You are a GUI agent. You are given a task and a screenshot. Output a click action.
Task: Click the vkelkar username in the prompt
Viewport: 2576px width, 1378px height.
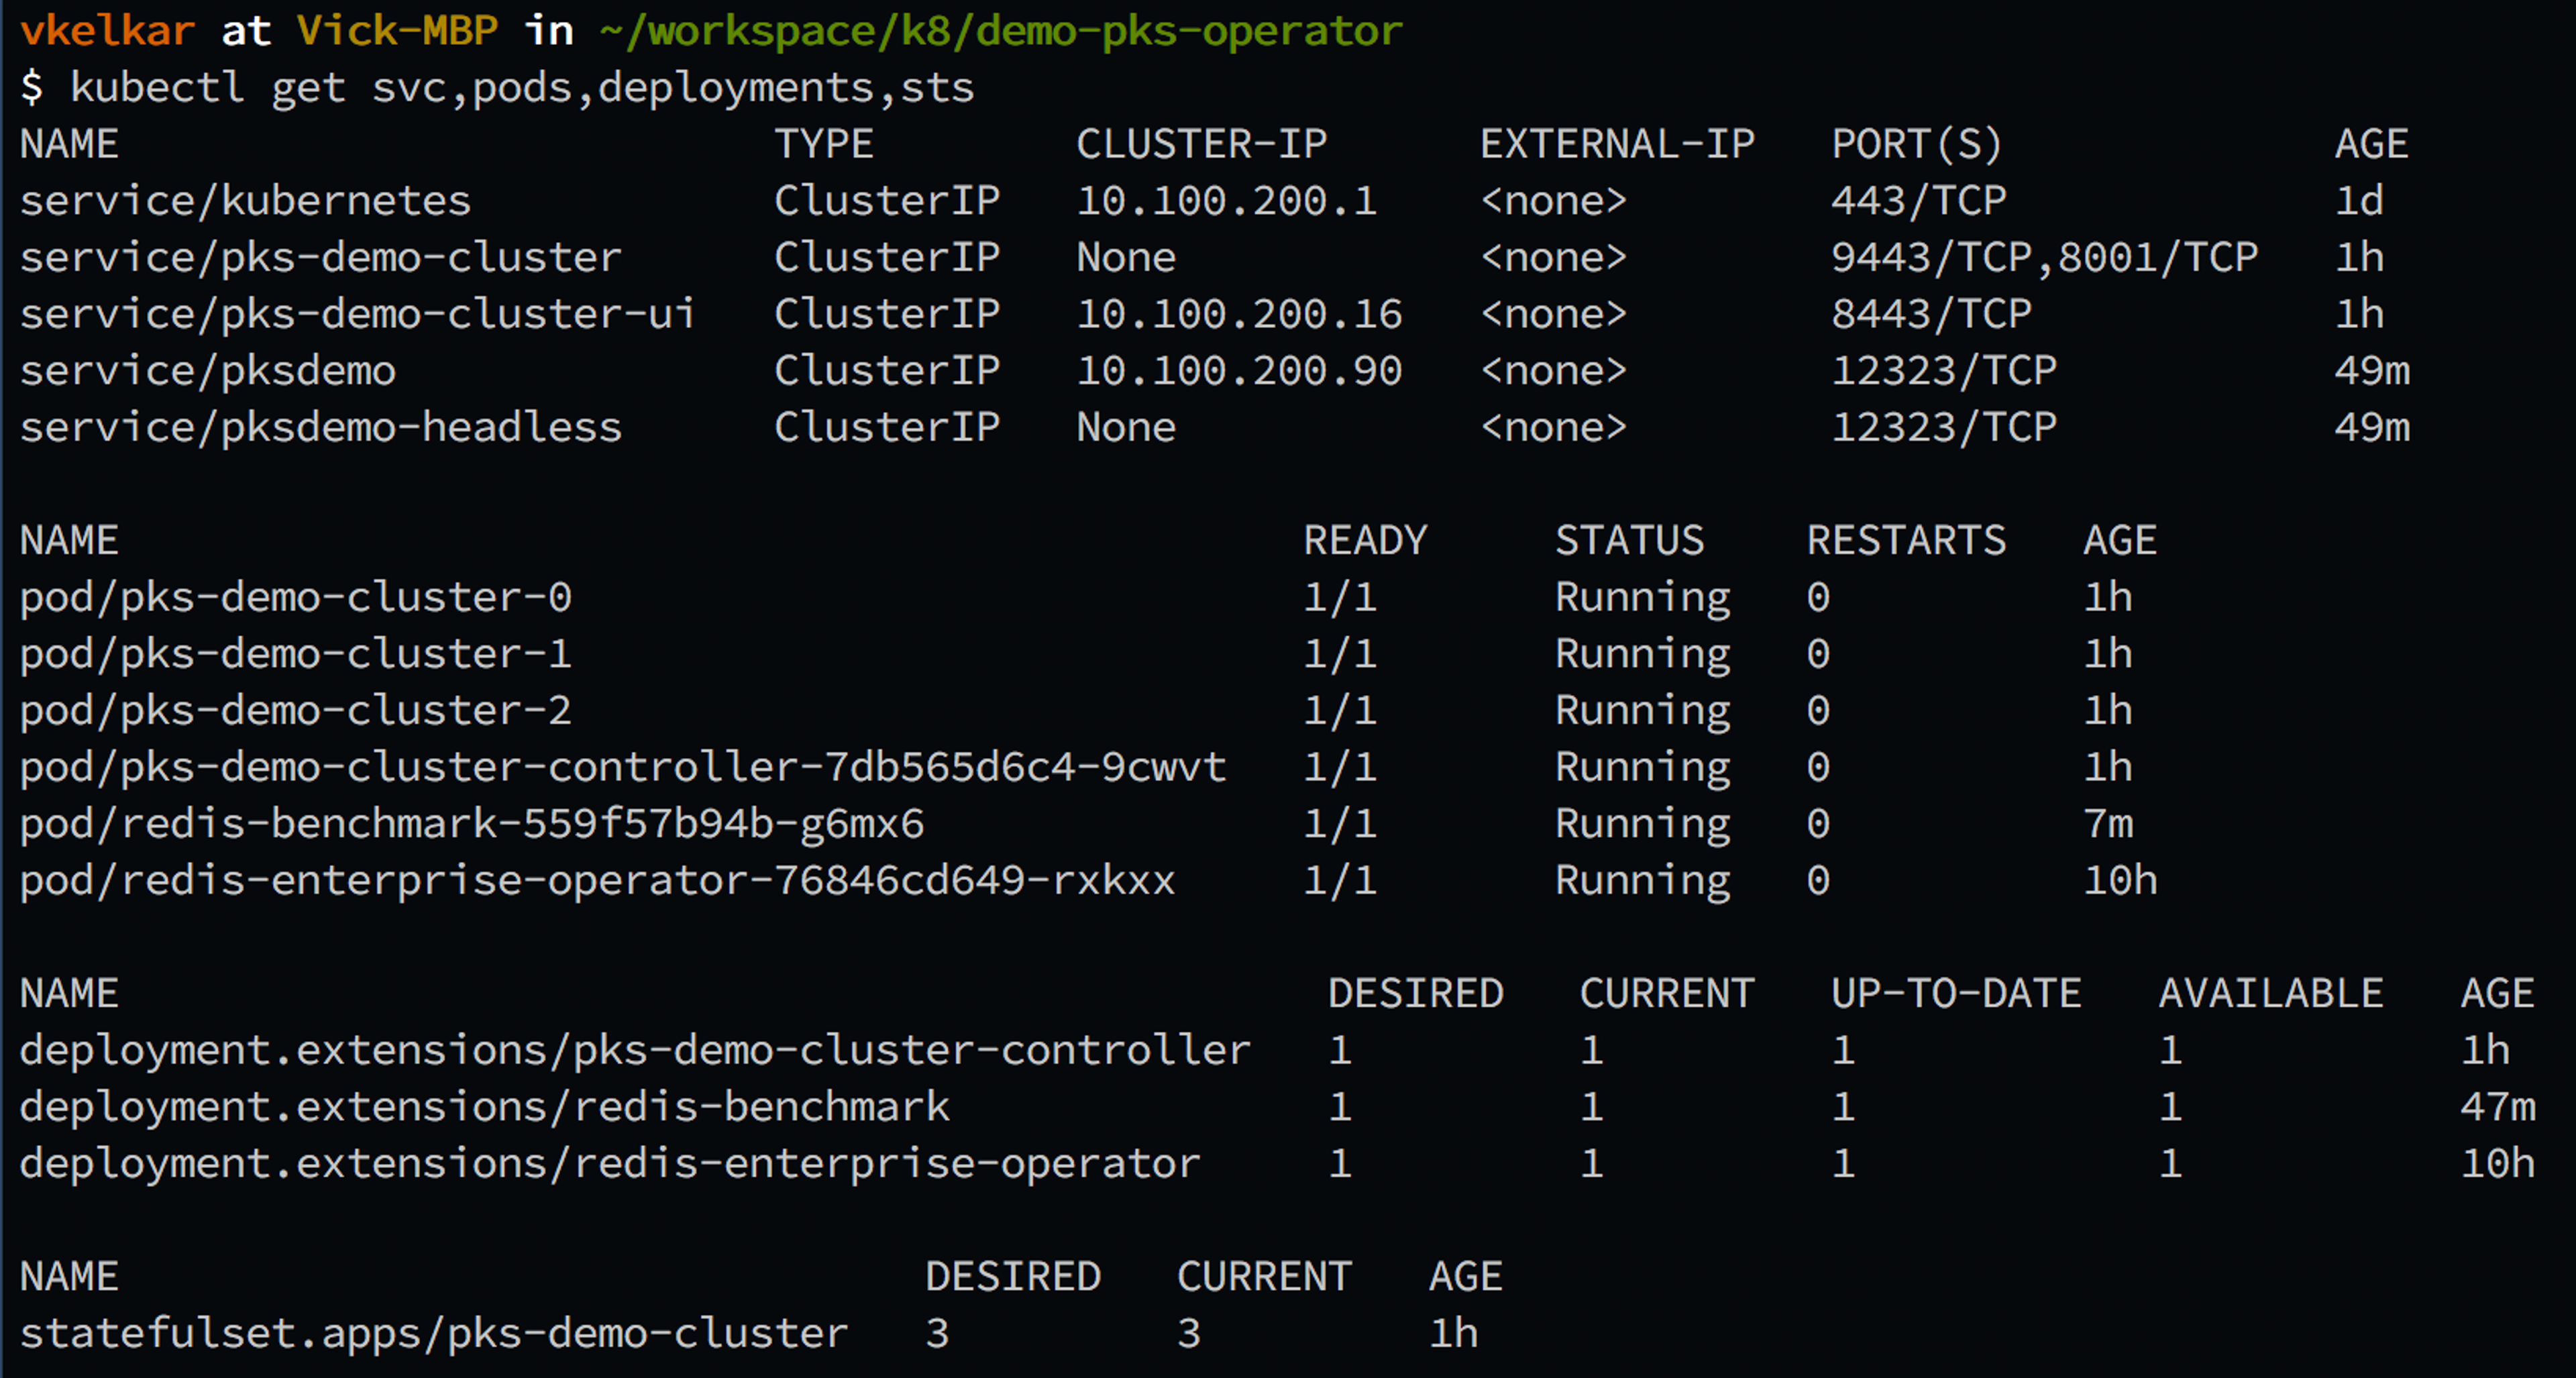(107, 31)
